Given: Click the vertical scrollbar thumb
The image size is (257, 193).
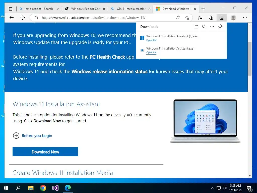Looking at the screenshot, I should click(x=250, y=59).
